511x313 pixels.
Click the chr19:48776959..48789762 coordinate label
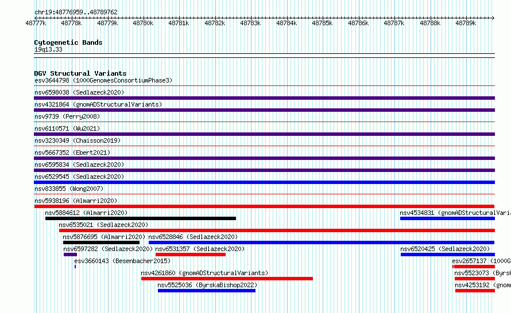76,12
